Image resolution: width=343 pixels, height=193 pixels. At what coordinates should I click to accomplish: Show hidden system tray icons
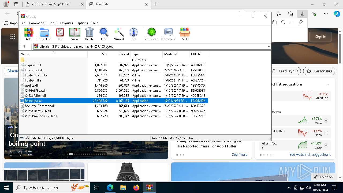tap(289, 188)
